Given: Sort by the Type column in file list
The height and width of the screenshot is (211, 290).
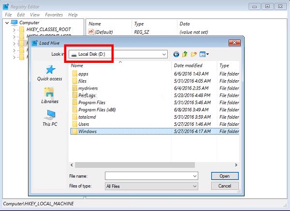Looking at the screenshot, I should coord(228,65).
